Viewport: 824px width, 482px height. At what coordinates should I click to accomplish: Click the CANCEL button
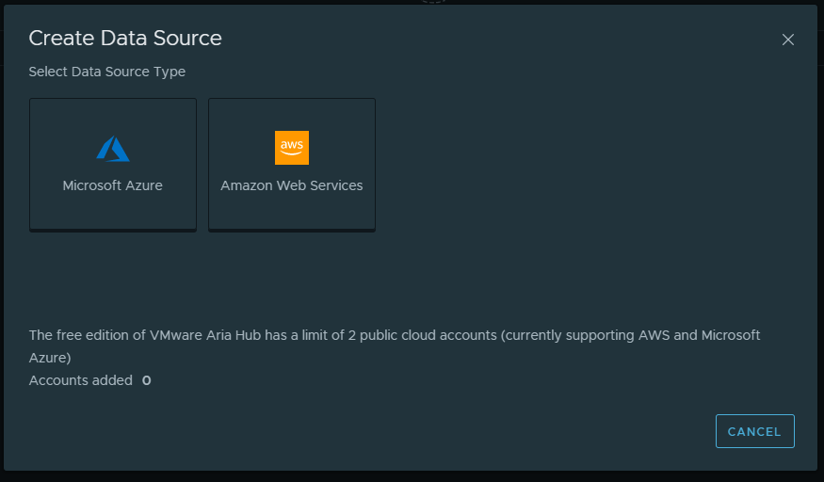click(754, 431)
